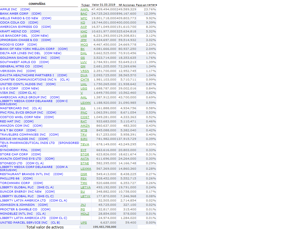Image resolution: width=285 pixels, height=229 pixels.
Task: Open the RHT ticker link
Action: pyautogui.click(x=84, y=122)
